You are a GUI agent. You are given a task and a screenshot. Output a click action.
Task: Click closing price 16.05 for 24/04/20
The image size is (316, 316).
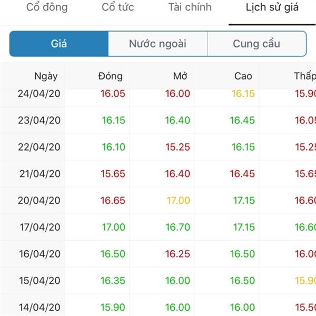(x=113, y=94)
